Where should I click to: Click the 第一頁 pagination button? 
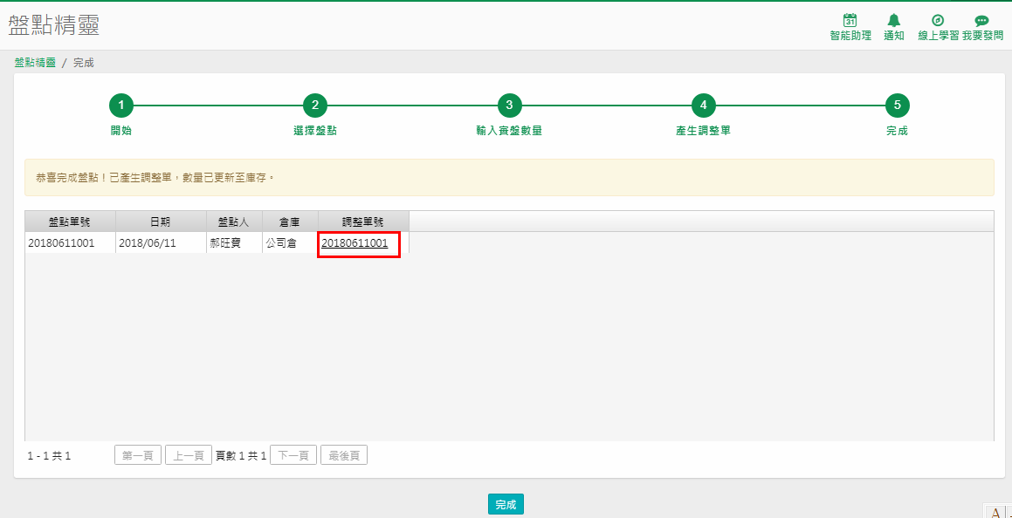click(137, 455)
